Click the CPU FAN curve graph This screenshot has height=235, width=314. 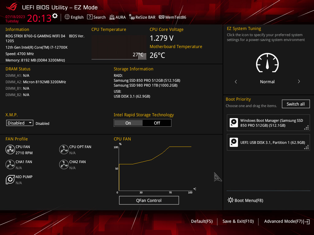[x=155, y=169]
